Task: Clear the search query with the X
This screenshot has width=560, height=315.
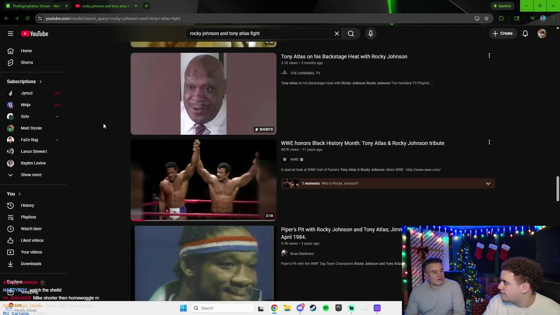Action: click(x=337, y=33)
